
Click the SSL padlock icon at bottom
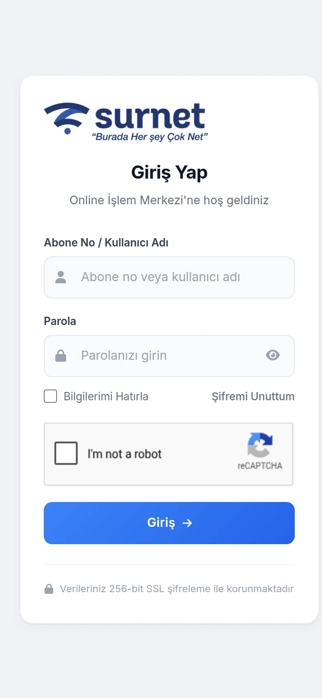(49, 589)
